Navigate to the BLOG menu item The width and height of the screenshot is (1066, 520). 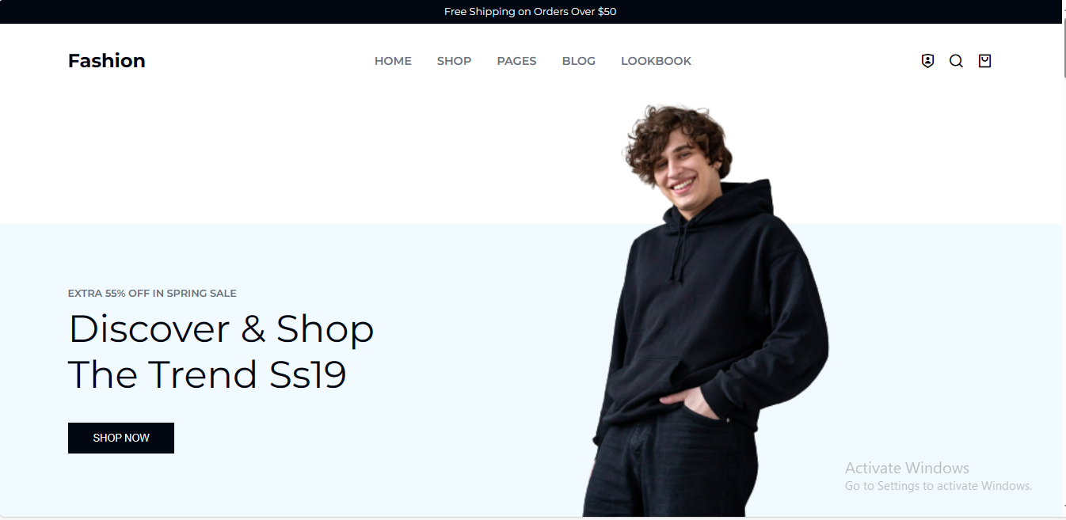point(578,61)
